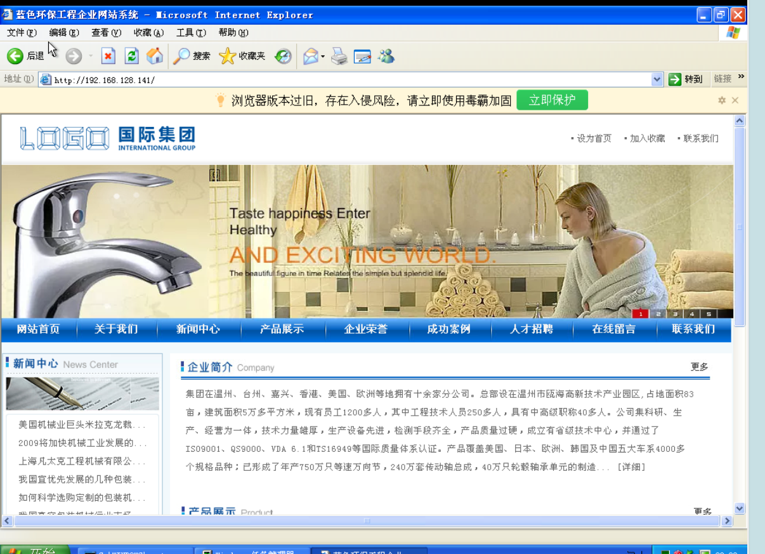Open the 文件(F) menu
Image resolution: width=765 pixels, height=554 pixels.
[22, 33]
